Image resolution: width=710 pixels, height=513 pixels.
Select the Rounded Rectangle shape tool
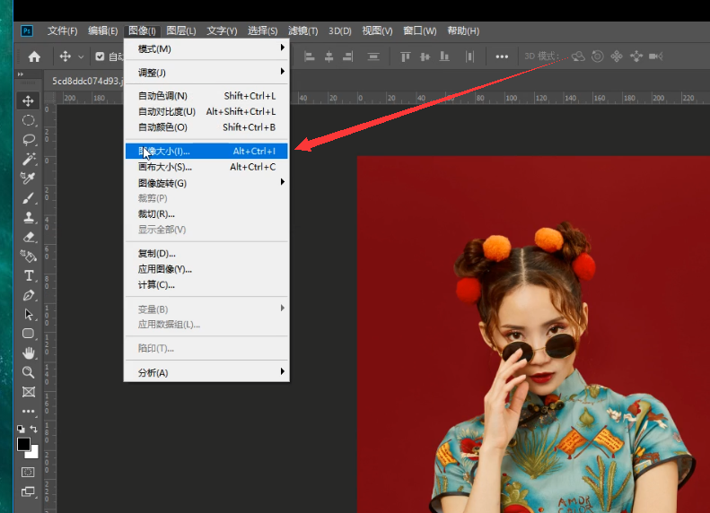[28, 334]
